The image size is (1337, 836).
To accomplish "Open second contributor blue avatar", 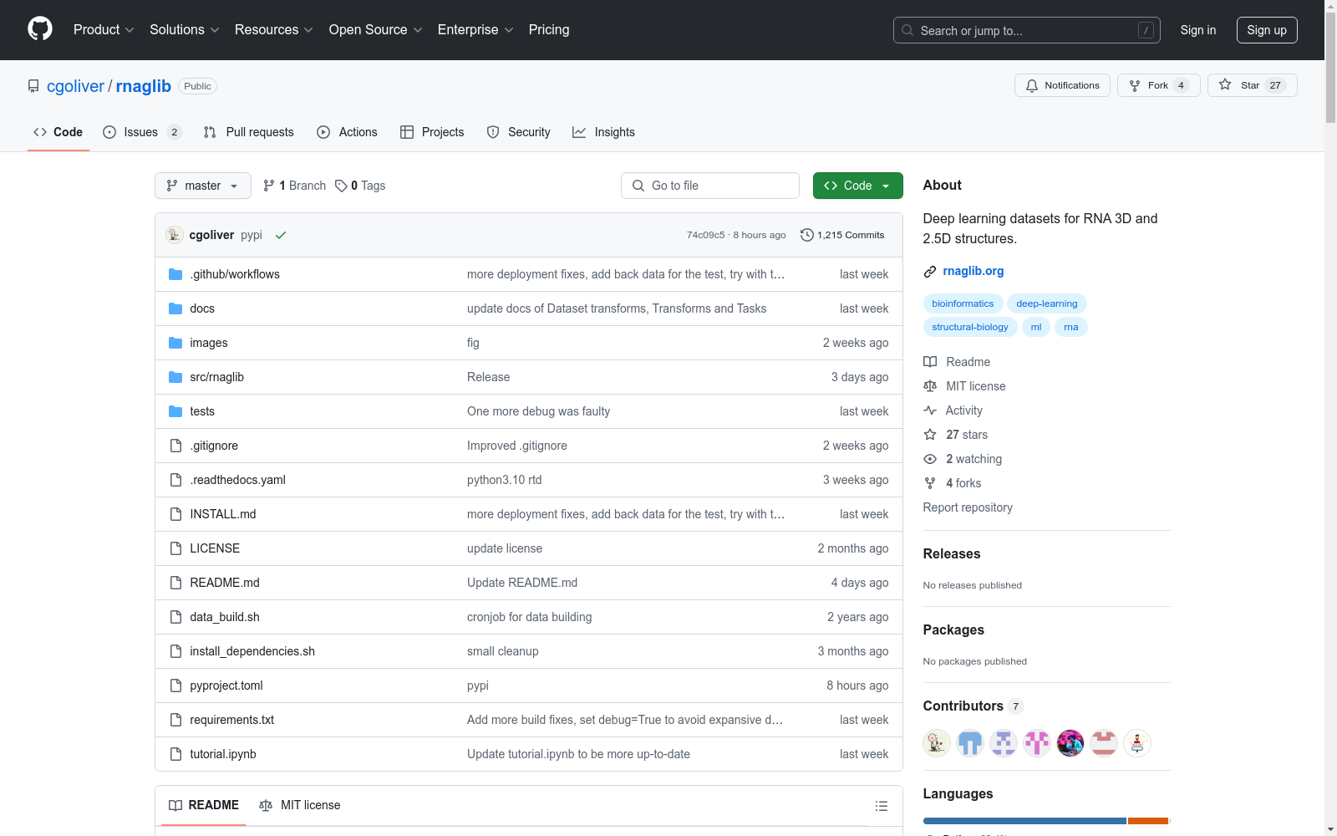I will pos(970,742).
